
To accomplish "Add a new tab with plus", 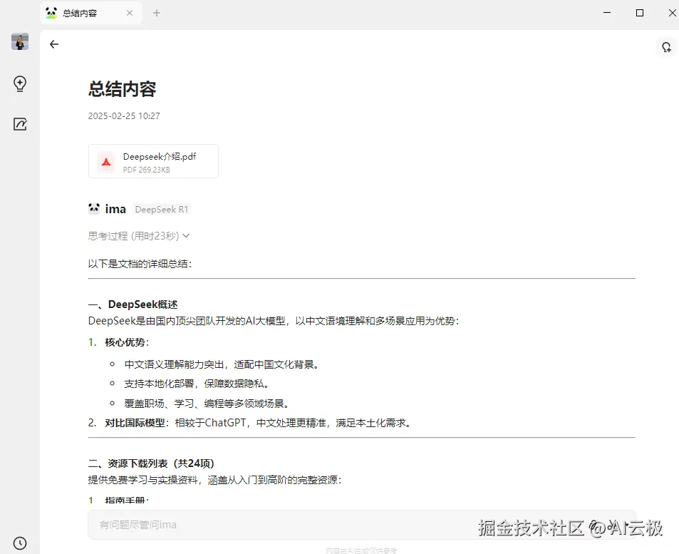I will 157,13.
